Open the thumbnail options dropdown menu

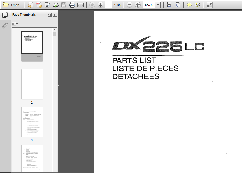[x=15, y=24]
